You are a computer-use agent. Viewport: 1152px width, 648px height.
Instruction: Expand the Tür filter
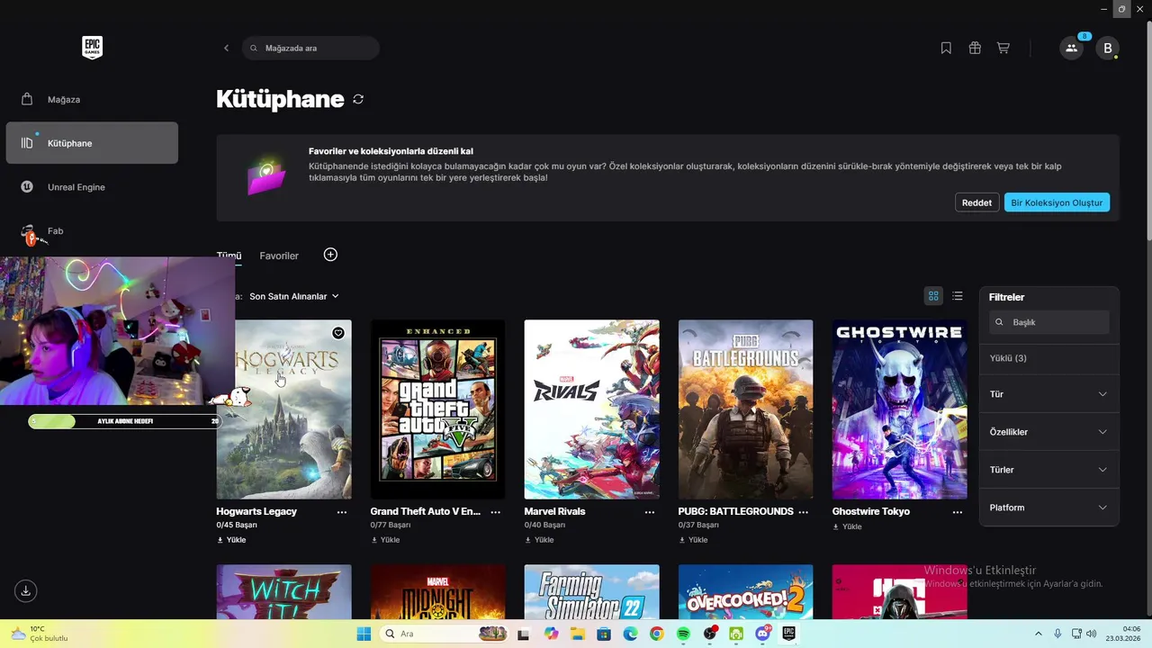pos(1048,394)
